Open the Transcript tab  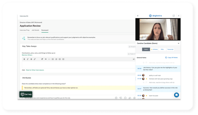[170, 49]
